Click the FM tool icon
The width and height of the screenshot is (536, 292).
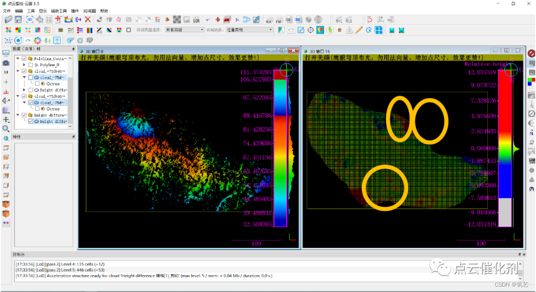[x=278, y=20]
